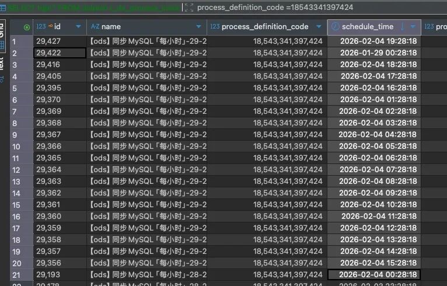Click the name cell in row 1
This screenshot has height=286, width=447.
[146, 41]
